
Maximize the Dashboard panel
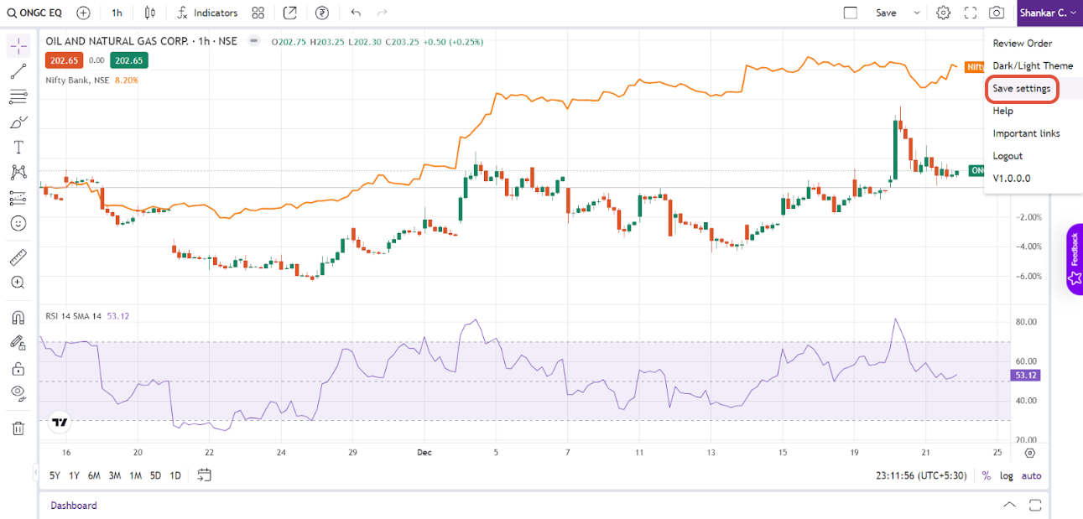click(1035, 505)
